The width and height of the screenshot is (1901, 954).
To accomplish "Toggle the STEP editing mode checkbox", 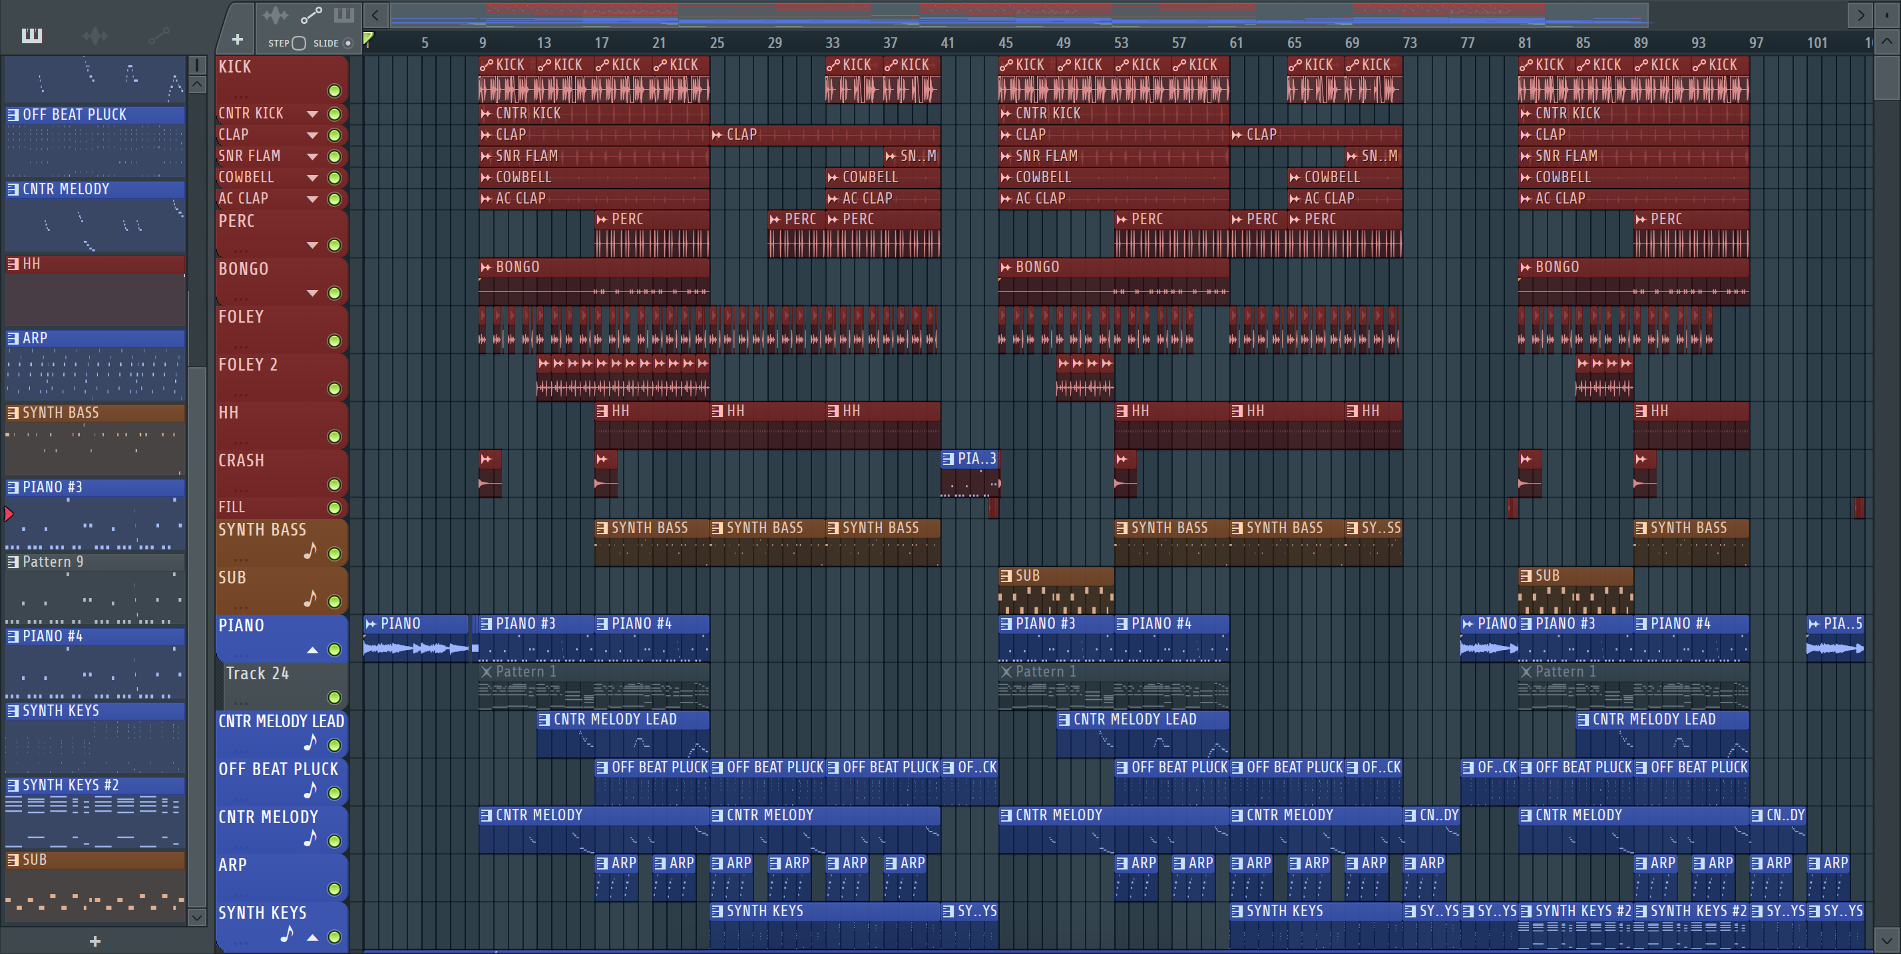I will coord(299,43).
